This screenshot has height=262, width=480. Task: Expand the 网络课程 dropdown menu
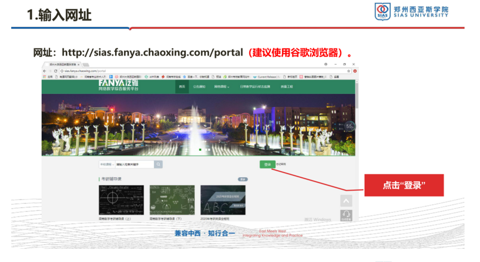click(x=222, y=87)
